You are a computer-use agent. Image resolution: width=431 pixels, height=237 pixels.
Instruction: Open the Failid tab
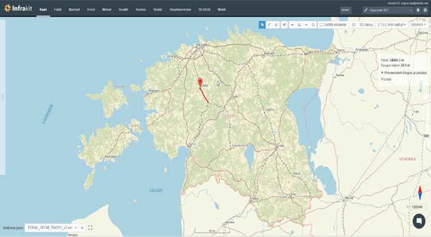(57, 9)
